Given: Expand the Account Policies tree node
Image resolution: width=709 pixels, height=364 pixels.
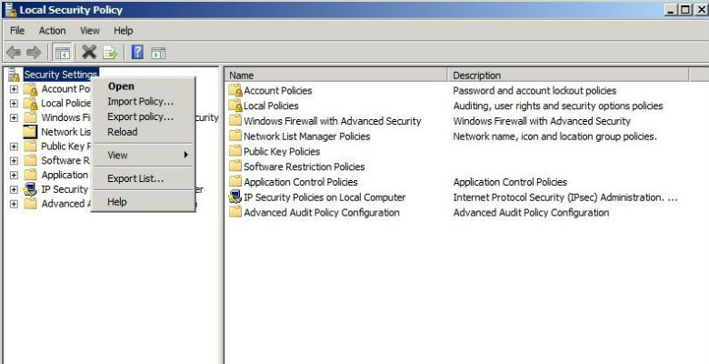Looking at the screenshot, I should (x=14, y=90).
